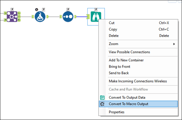Screen dimensions: 182x120
Task: Click the lightning badge above the Formula tool
Action: (x=44, y=9)
